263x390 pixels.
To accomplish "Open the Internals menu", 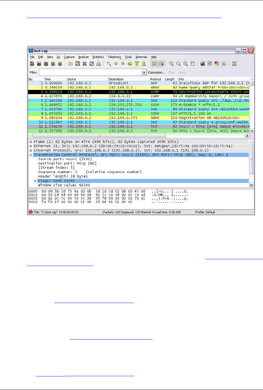I will tap(141, 57).
